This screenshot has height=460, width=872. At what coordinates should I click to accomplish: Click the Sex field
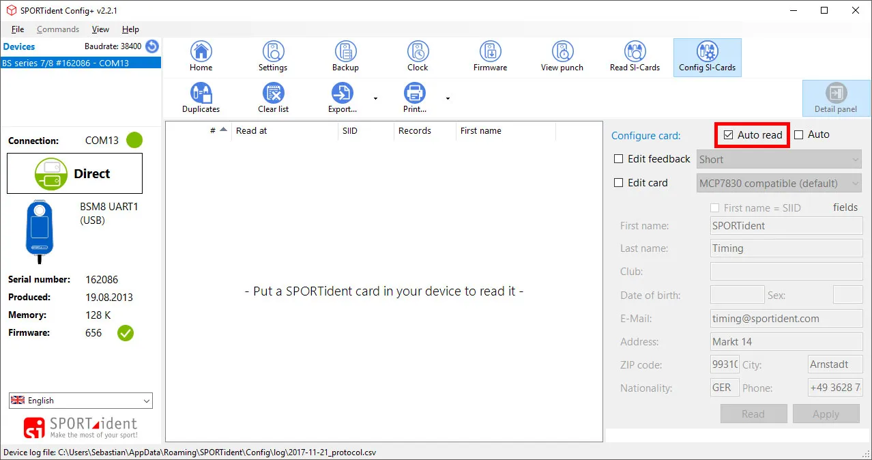[x=847, y=295]
